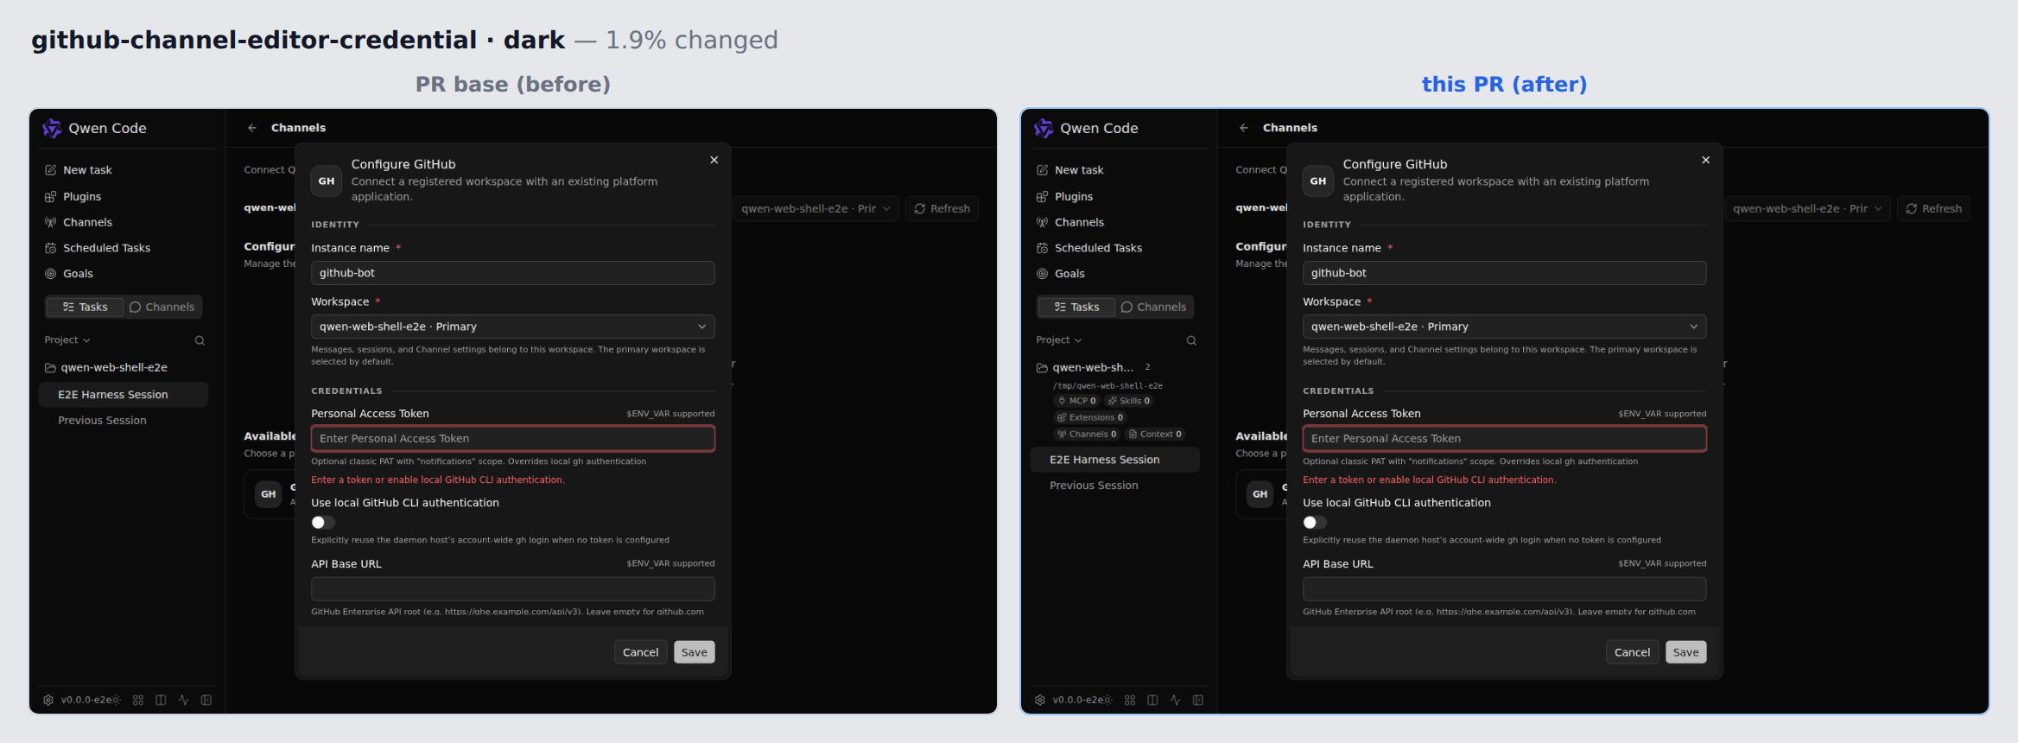Viewport: 2018px width, 743px height.
Task: Click the Goals target icon in after panel
Action: (1042, 274)
